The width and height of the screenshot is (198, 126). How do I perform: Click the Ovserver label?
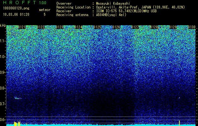click(x=64, y=3)
